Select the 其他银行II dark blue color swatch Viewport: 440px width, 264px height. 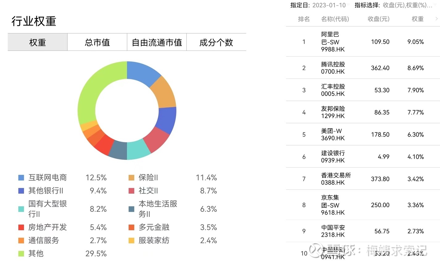tap(21, 191)
